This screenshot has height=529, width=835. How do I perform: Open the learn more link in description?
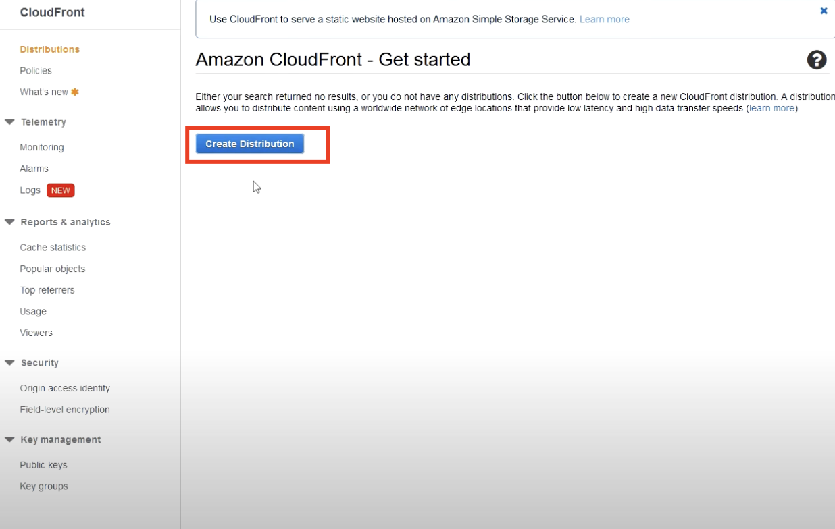(771, 108)
